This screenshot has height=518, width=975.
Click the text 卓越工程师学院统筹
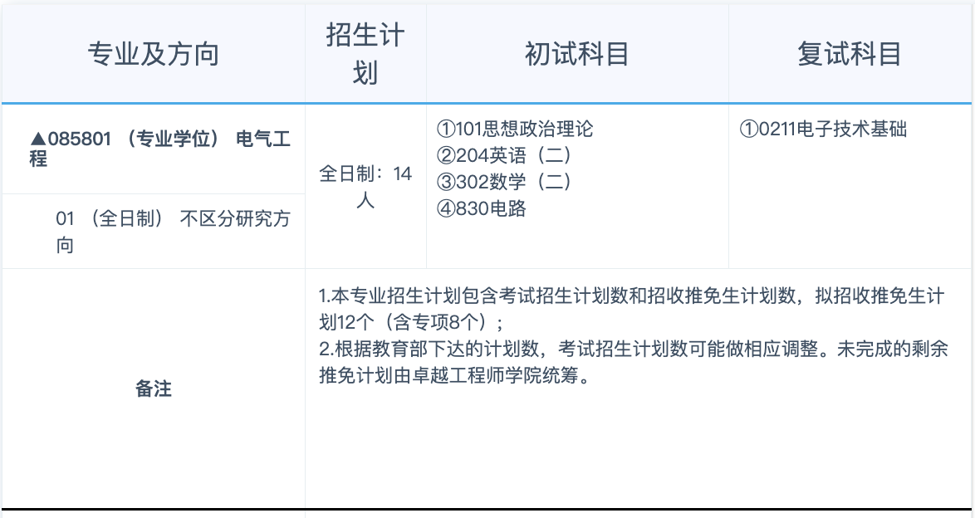495,375
